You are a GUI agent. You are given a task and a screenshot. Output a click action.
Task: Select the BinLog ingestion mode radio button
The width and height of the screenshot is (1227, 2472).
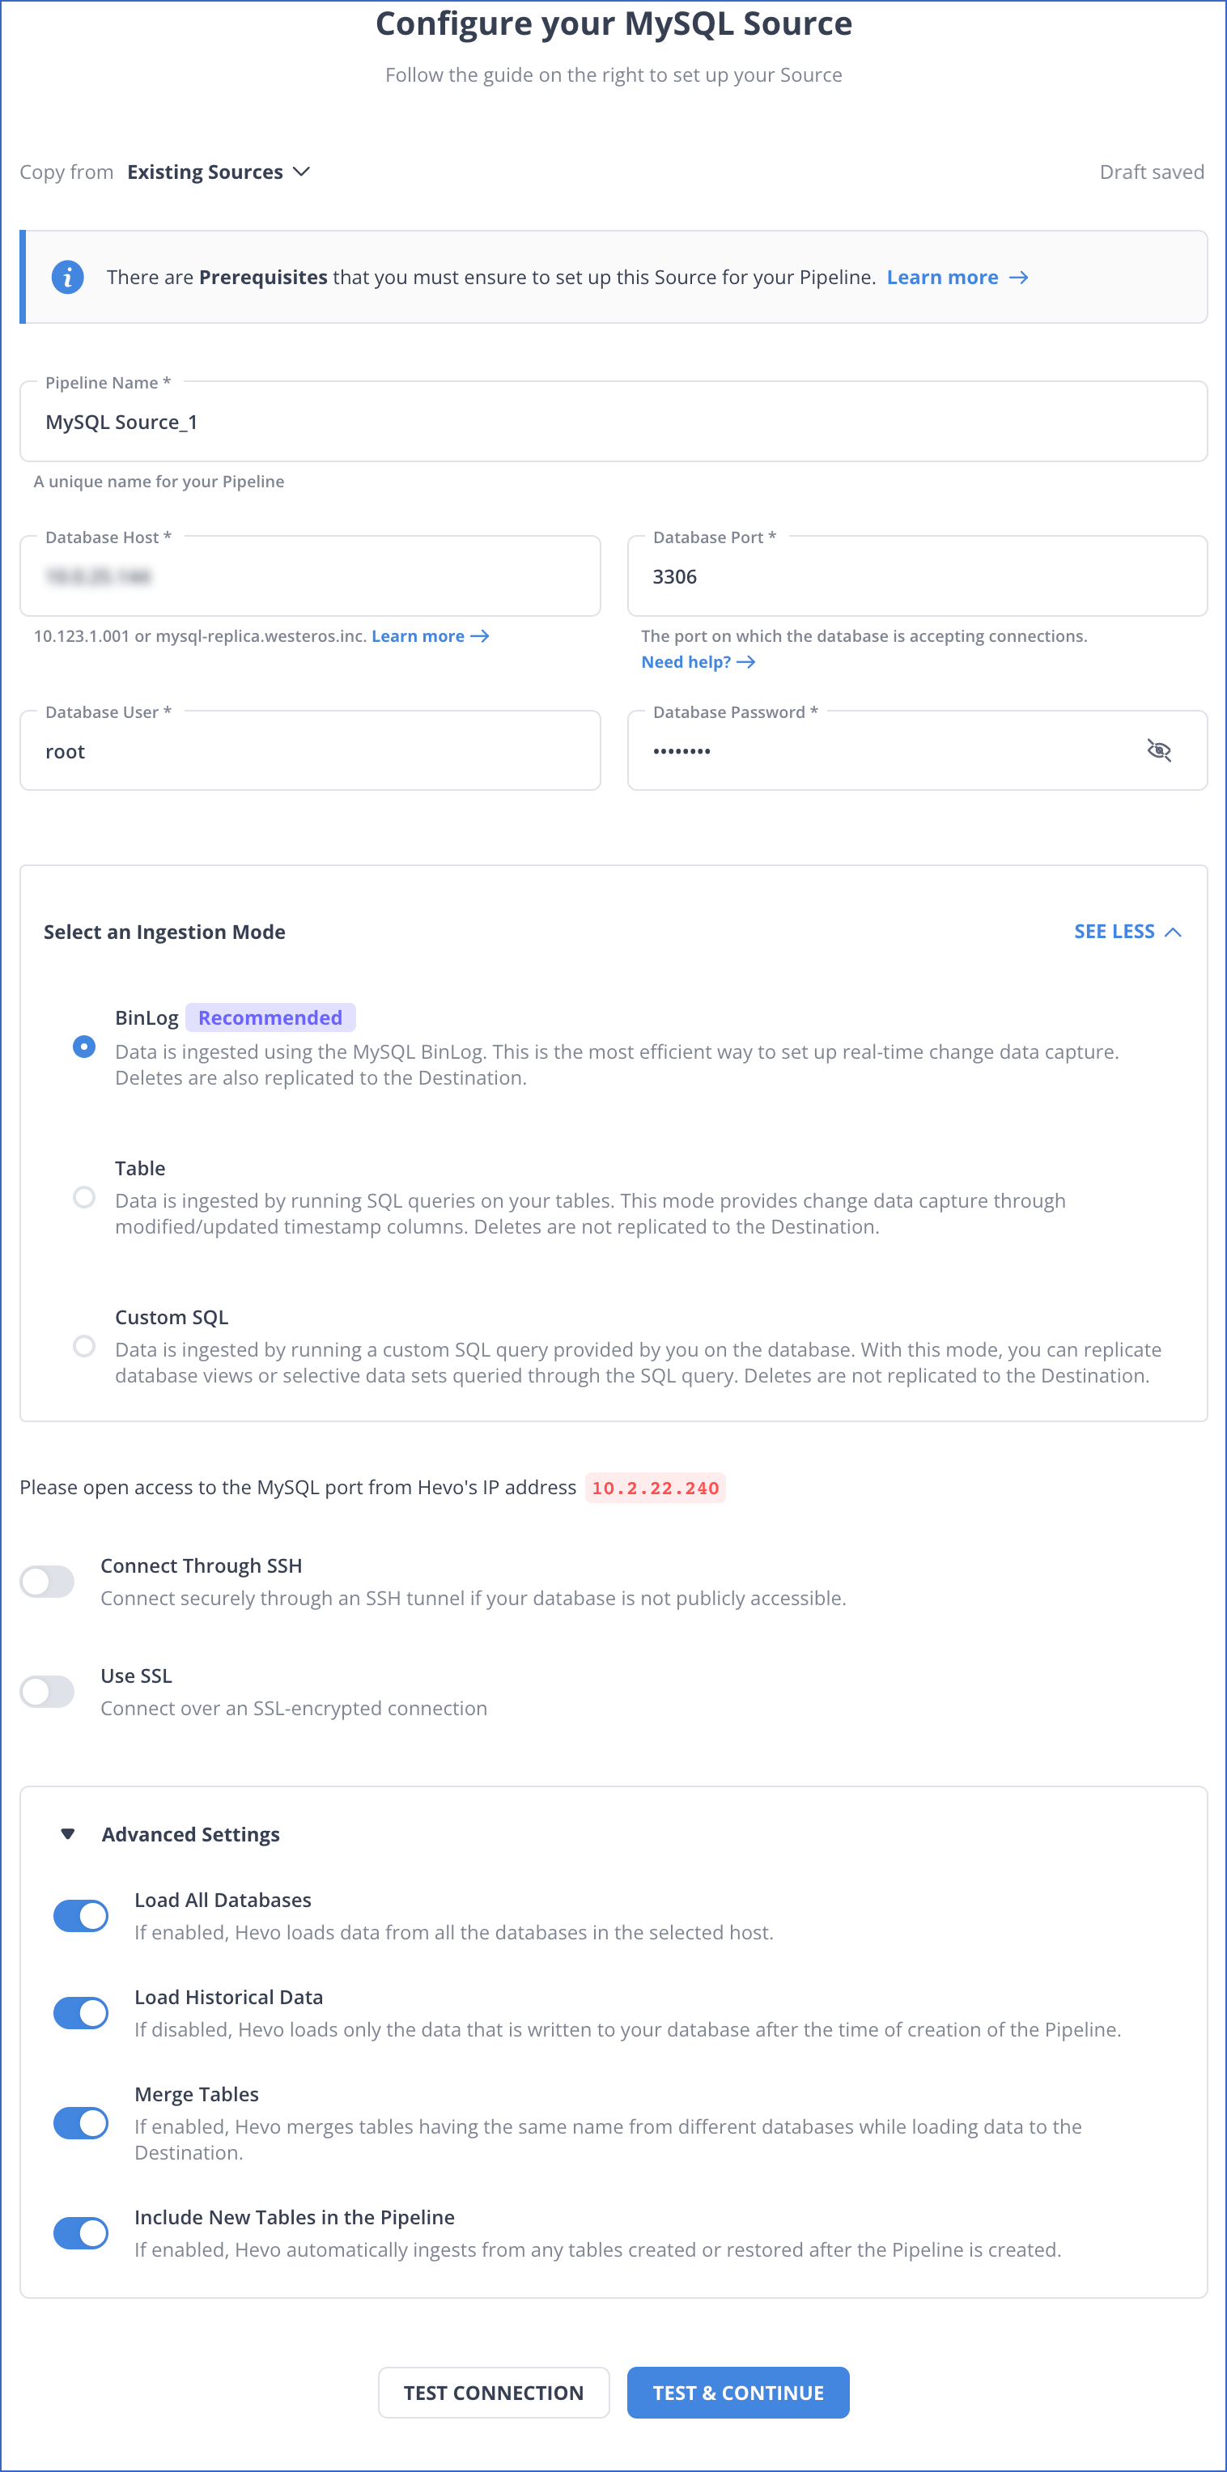click(84, 1046)
